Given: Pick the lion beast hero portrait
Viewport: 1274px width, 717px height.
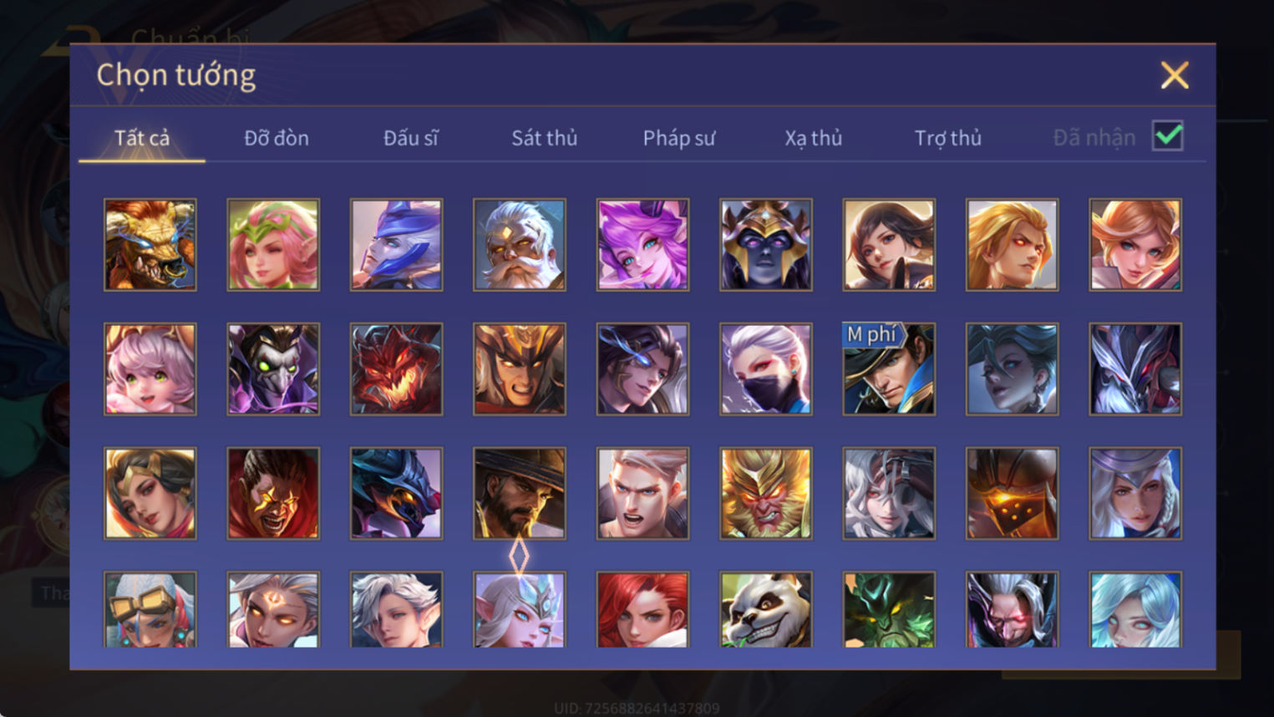Looking at the screenshot, I should point(150,245).
